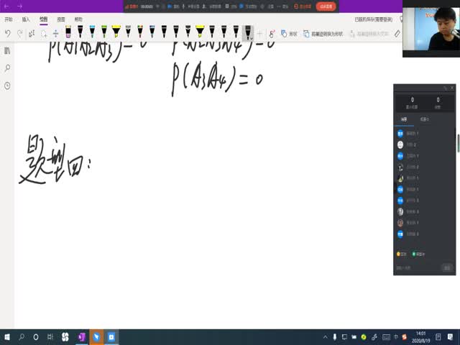Open the Help ribbon tab
This screenshot has height=345, width=460.
[78, 19]
